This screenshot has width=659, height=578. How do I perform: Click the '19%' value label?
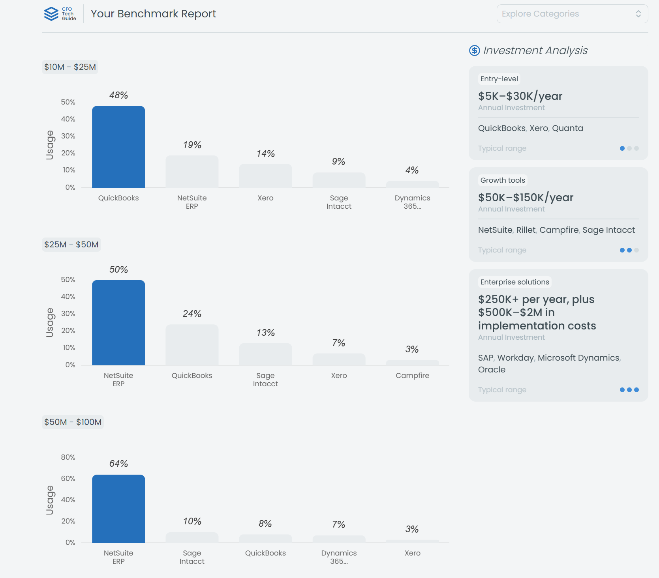(192, 145)
